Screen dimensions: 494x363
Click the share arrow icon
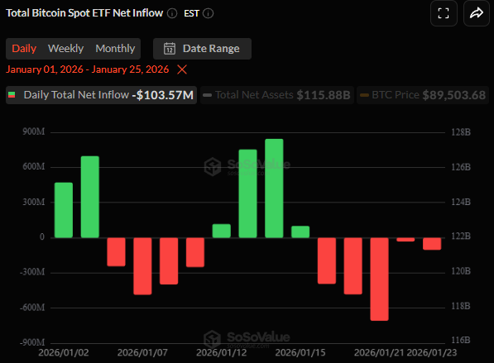pyautogui.click(x=477, y=13)
